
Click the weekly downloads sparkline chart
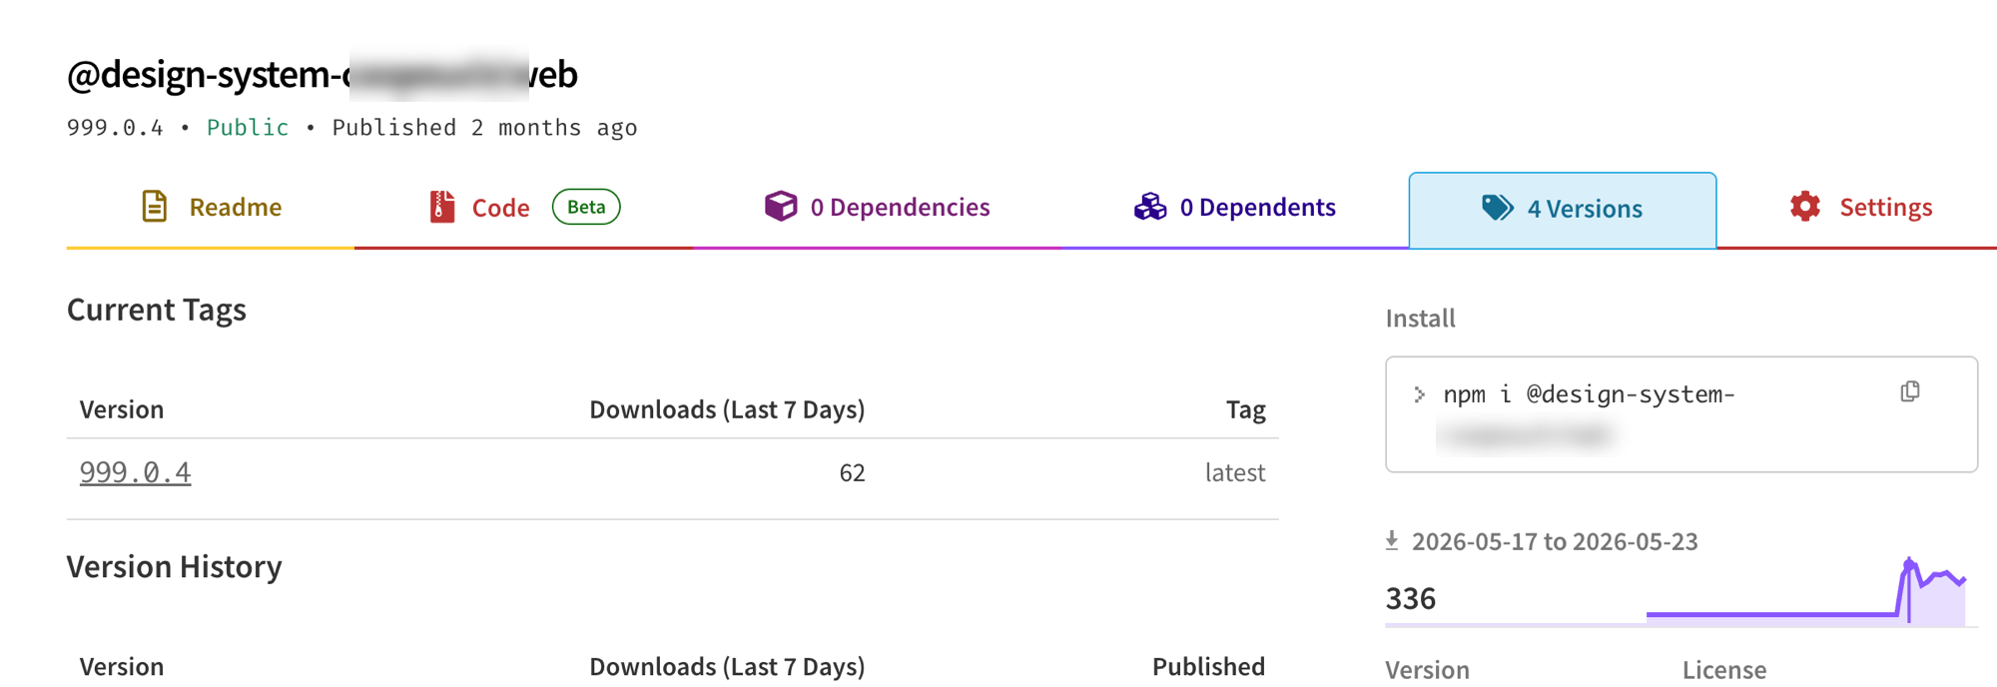pyautogui.click(x=1805, y=590)
